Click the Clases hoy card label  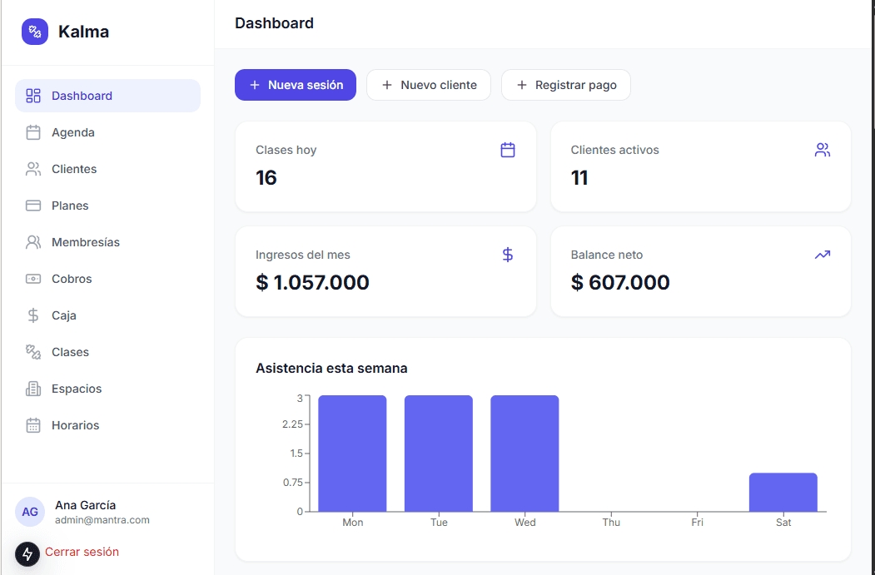click(x=286, y=150)
